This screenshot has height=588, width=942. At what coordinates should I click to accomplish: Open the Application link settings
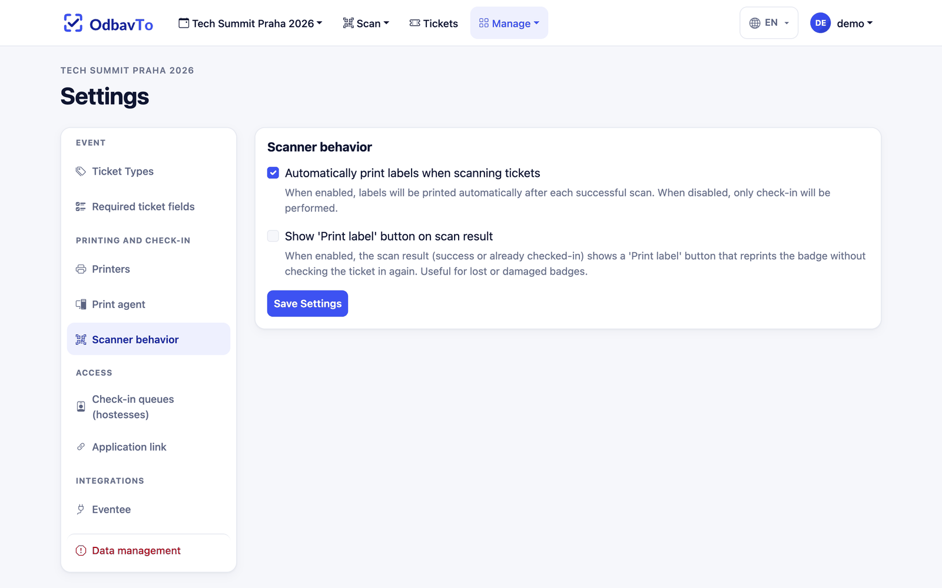pos(148,447)
